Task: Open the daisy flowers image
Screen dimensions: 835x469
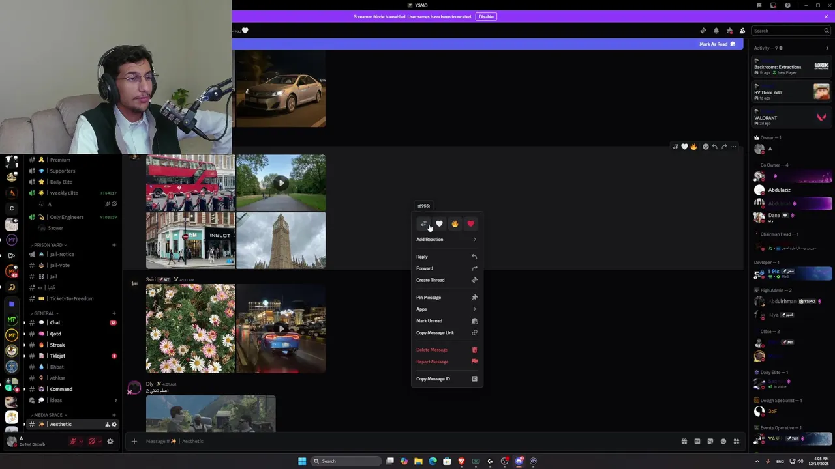Action: click(190, 328)
